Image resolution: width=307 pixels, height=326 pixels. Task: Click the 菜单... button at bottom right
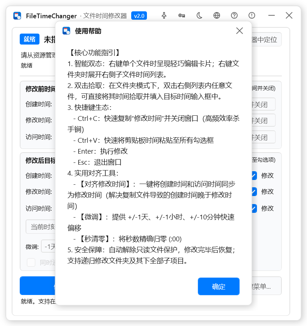267,287
